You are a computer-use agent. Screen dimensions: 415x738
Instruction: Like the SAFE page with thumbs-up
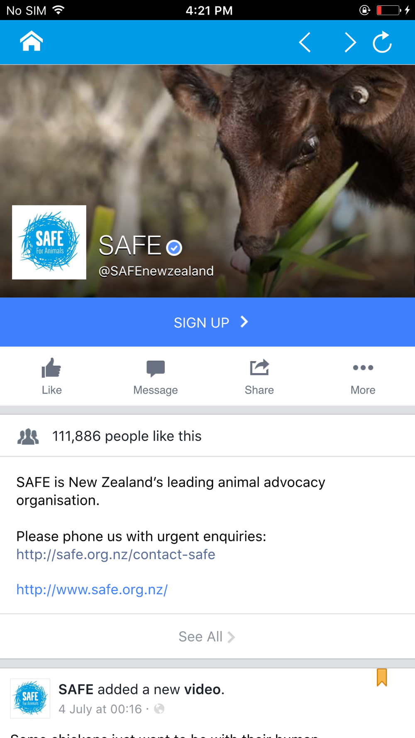pyautogui.click(x=51, y=376)
